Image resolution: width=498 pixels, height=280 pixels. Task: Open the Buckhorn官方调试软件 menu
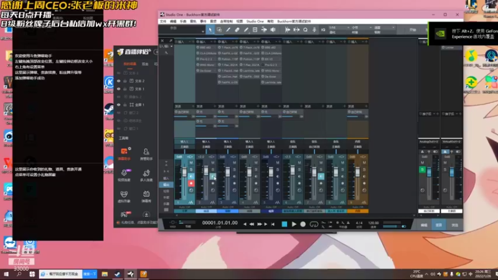click(294, 21)
